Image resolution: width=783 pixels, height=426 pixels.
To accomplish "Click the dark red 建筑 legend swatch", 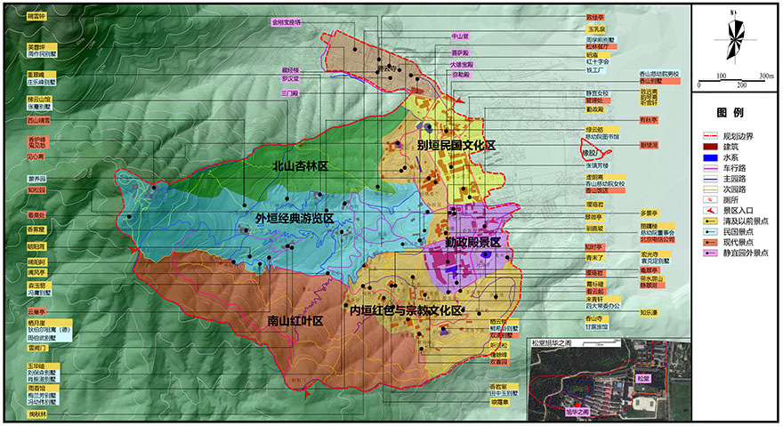I will (x=708, y=148).
